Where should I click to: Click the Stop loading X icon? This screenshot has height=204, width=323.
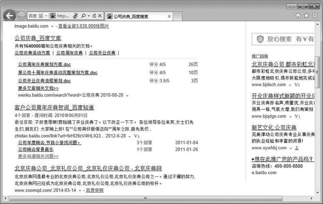pos(100,16)
